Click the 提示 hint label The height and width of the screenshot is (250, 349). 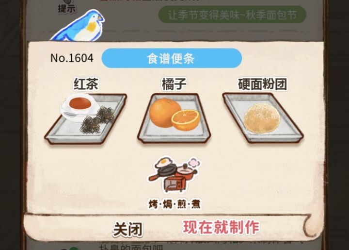pyautogui.click(x=67, y=8)
